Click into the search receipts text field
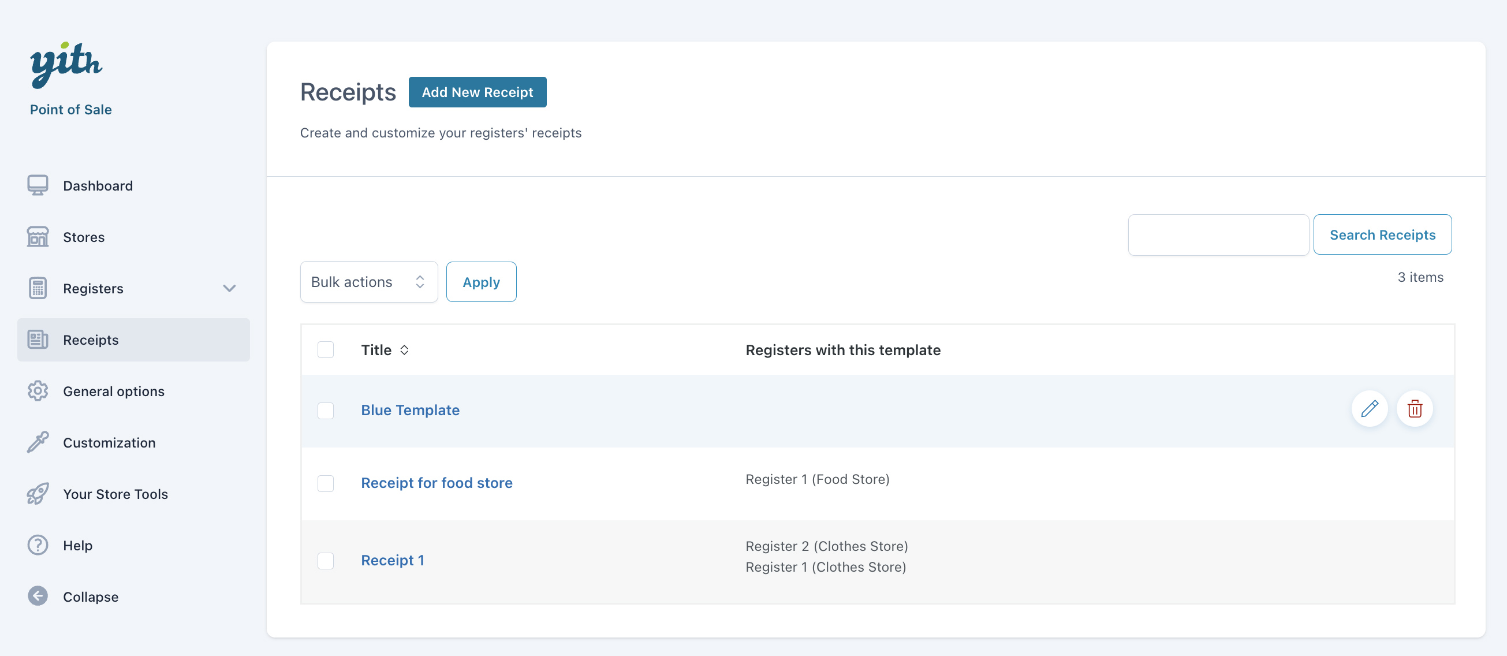 pos(1218,234)
